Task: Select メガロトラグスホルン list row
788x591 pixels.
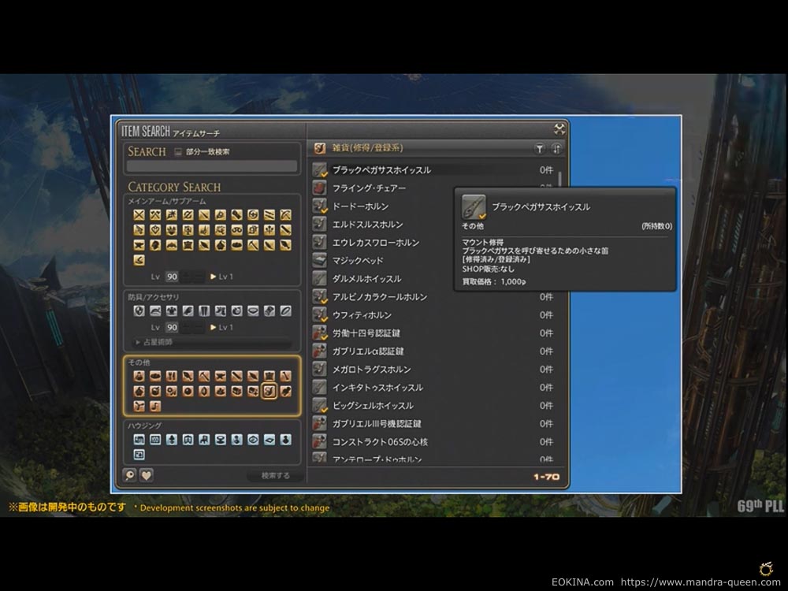Action: point(433,370)
